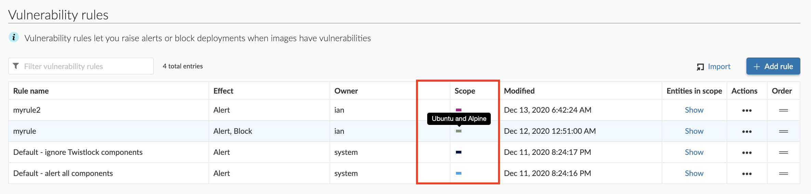Viewport: 811px width, 194px height.
Task: Show entities for ignore Twistlock components rule
Action: pos(694,152)
